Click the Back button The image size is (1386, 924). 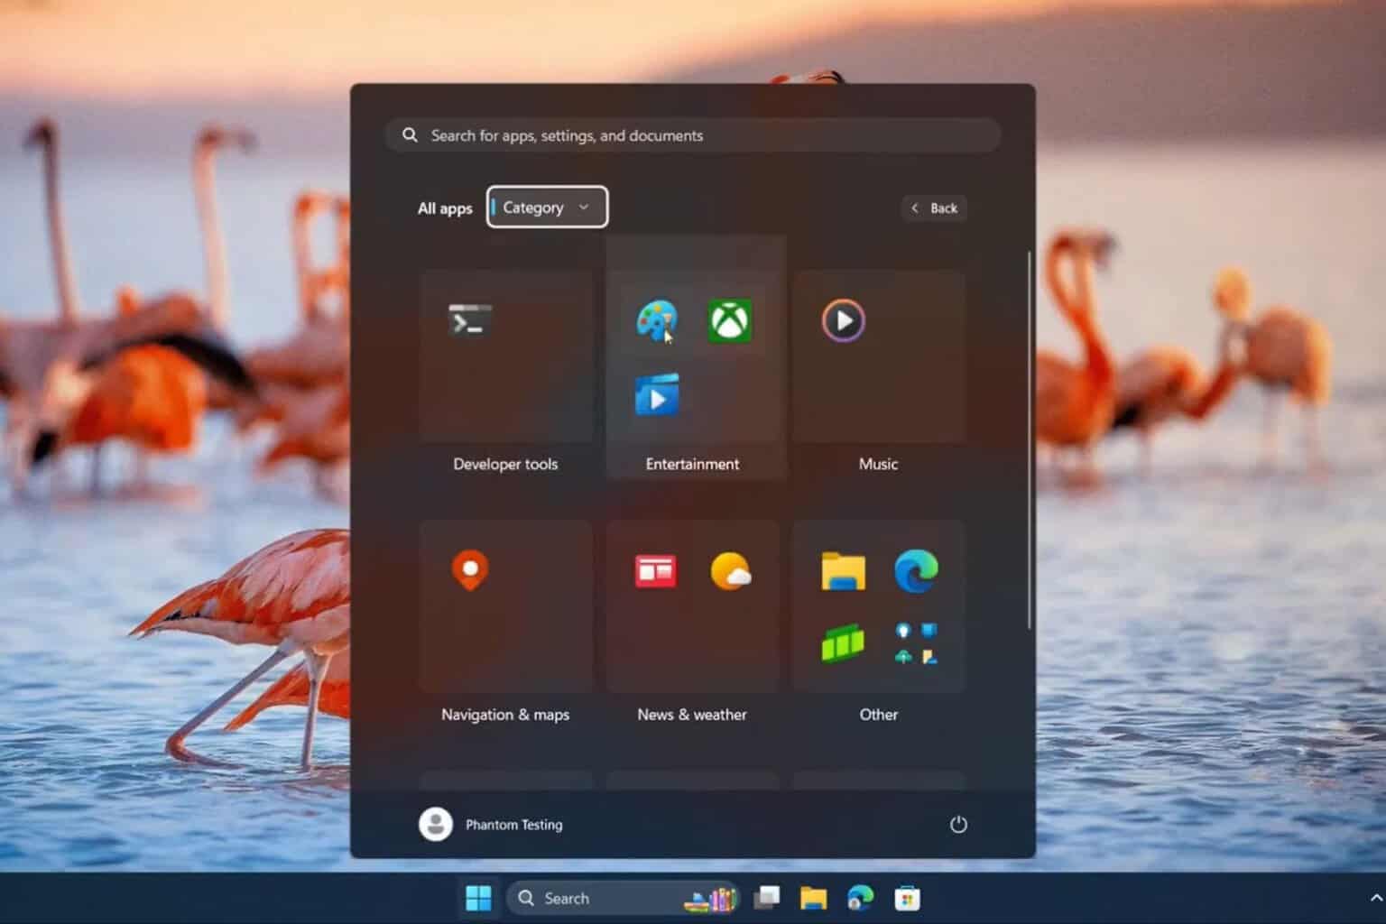click(934, 208)
